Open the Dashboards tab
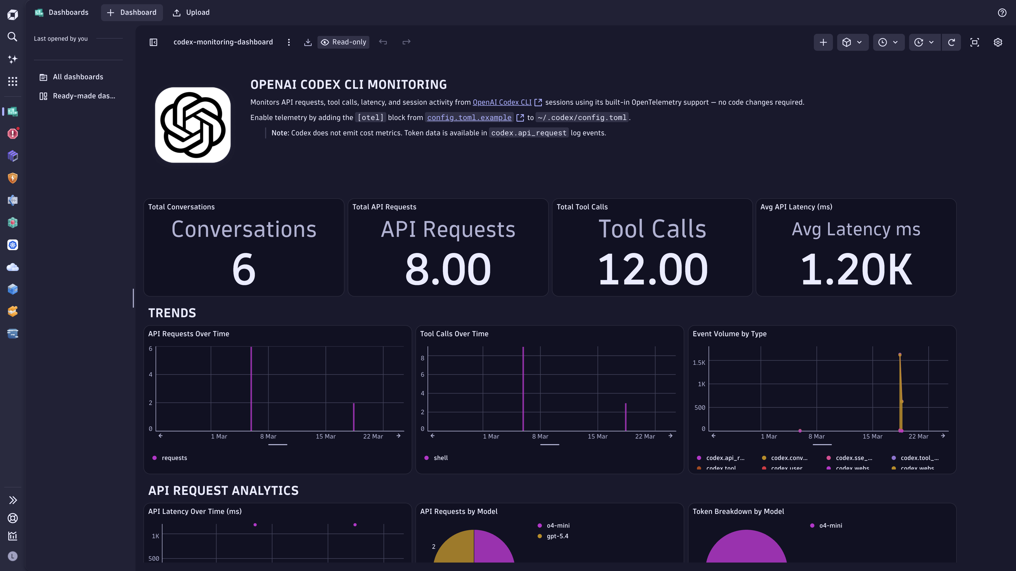This screenshot has width=1016, height=571. tap(62, 13)
